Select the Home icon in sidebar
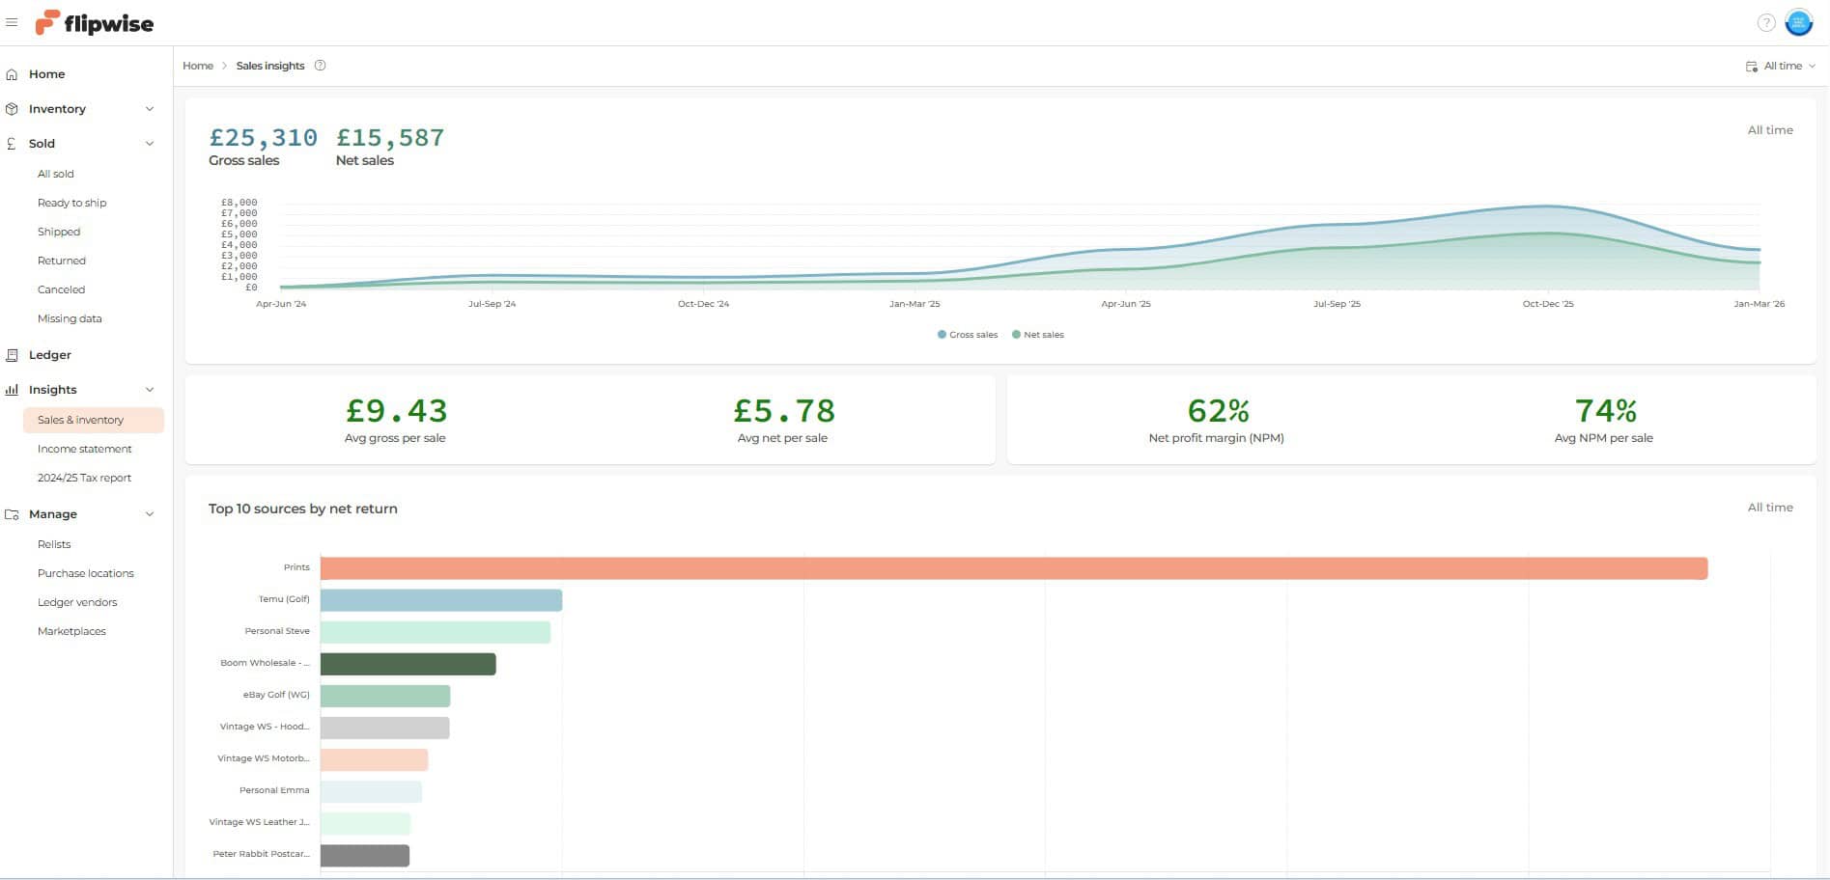Viewport: 1830px width, 880px height. 11,73
